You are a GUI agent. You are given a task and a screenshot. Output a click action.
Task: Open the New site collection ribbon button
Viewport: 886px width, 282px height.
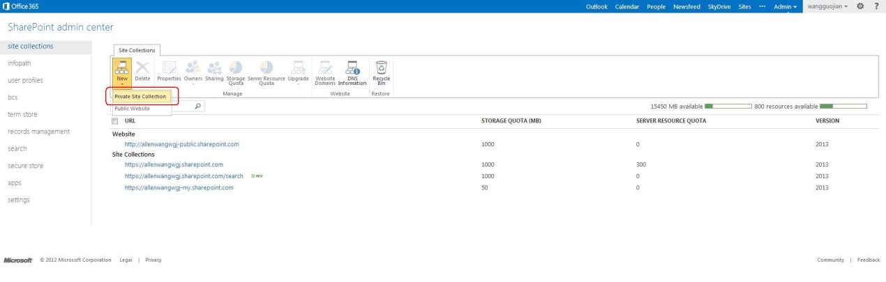[121, 72]
